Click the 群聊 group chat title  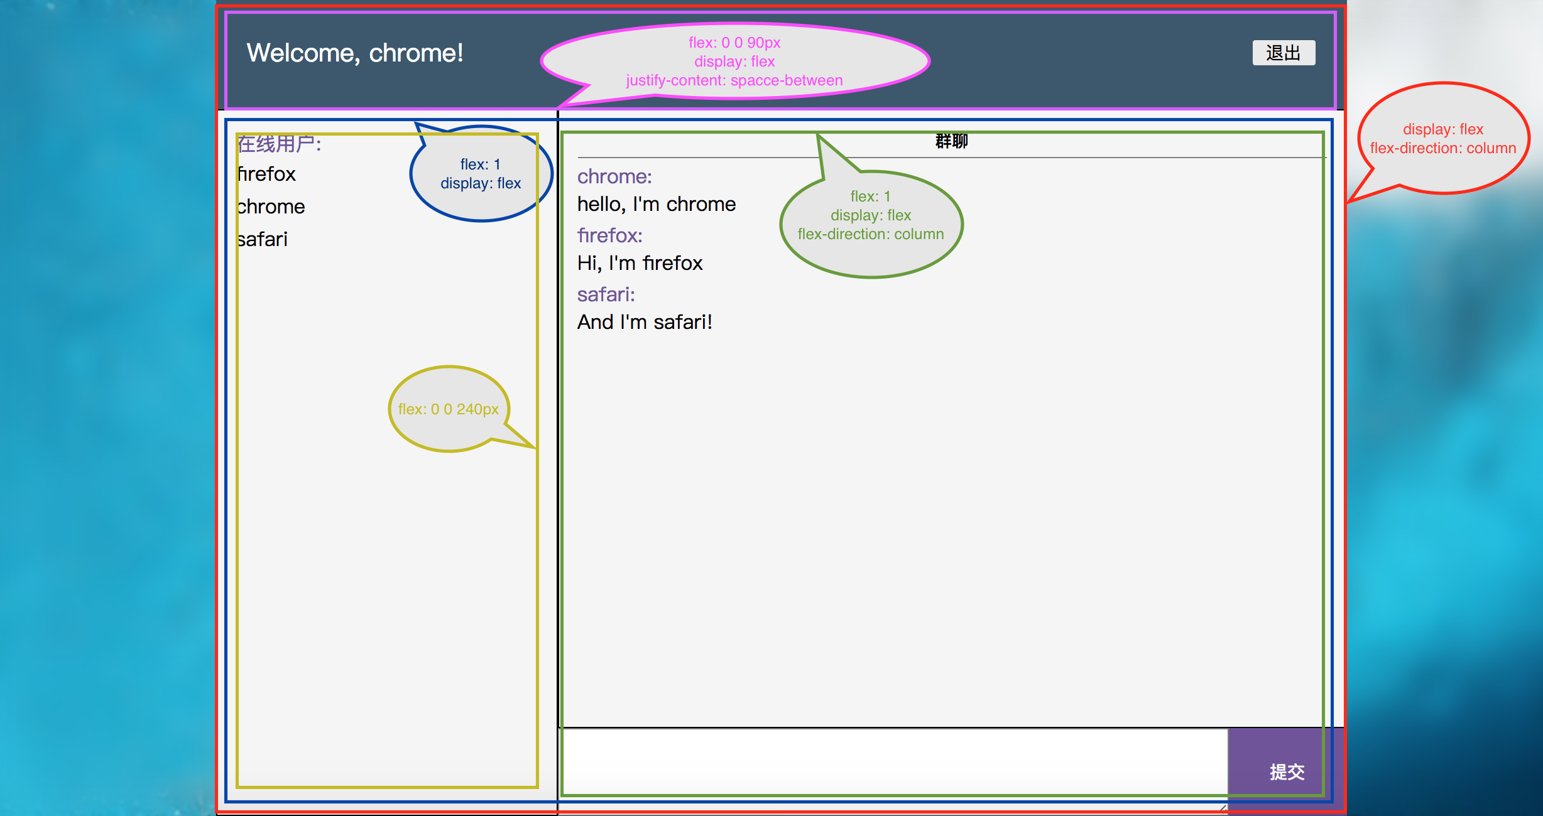click(951, 141)
